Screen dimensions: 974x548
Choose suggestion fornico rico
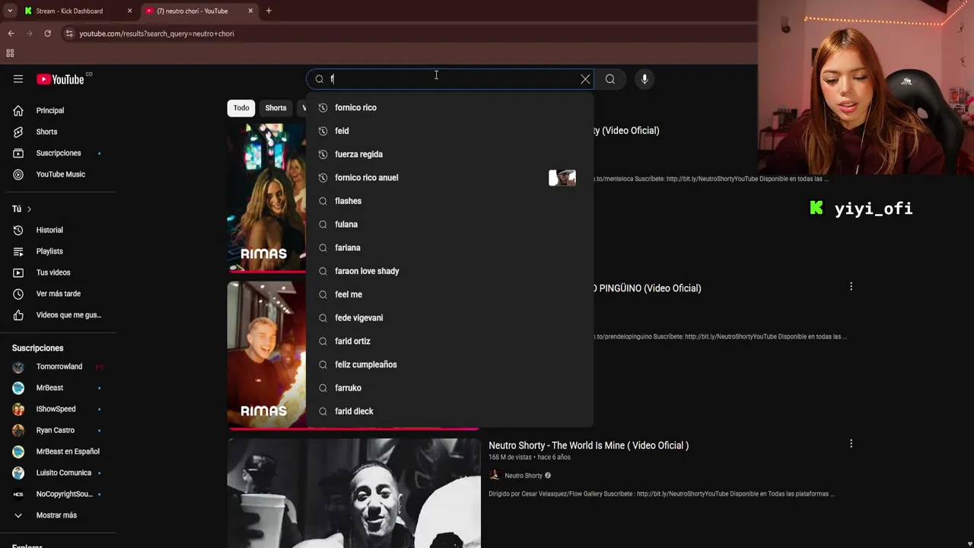coord(450,107)
